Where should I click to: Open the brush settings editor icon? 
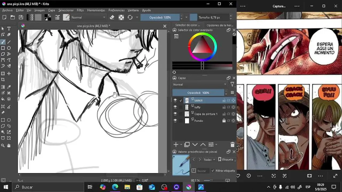57,17
